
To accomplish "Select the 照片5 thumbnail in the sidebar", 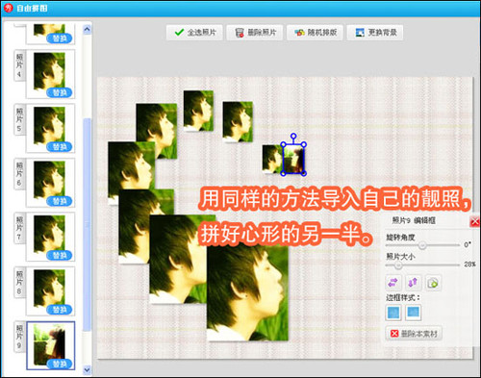I will pos(50,128).
